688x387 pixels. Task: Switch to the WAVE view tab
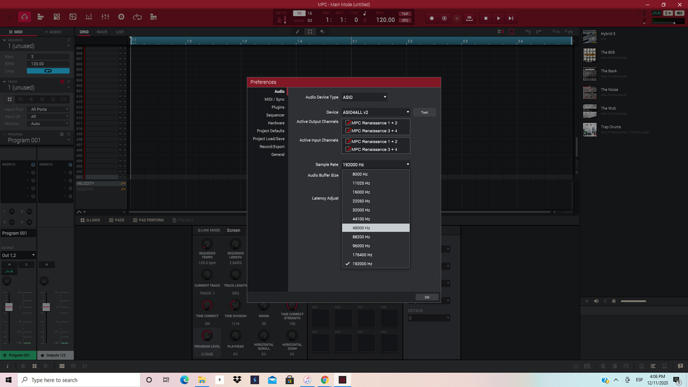point(102,32)
